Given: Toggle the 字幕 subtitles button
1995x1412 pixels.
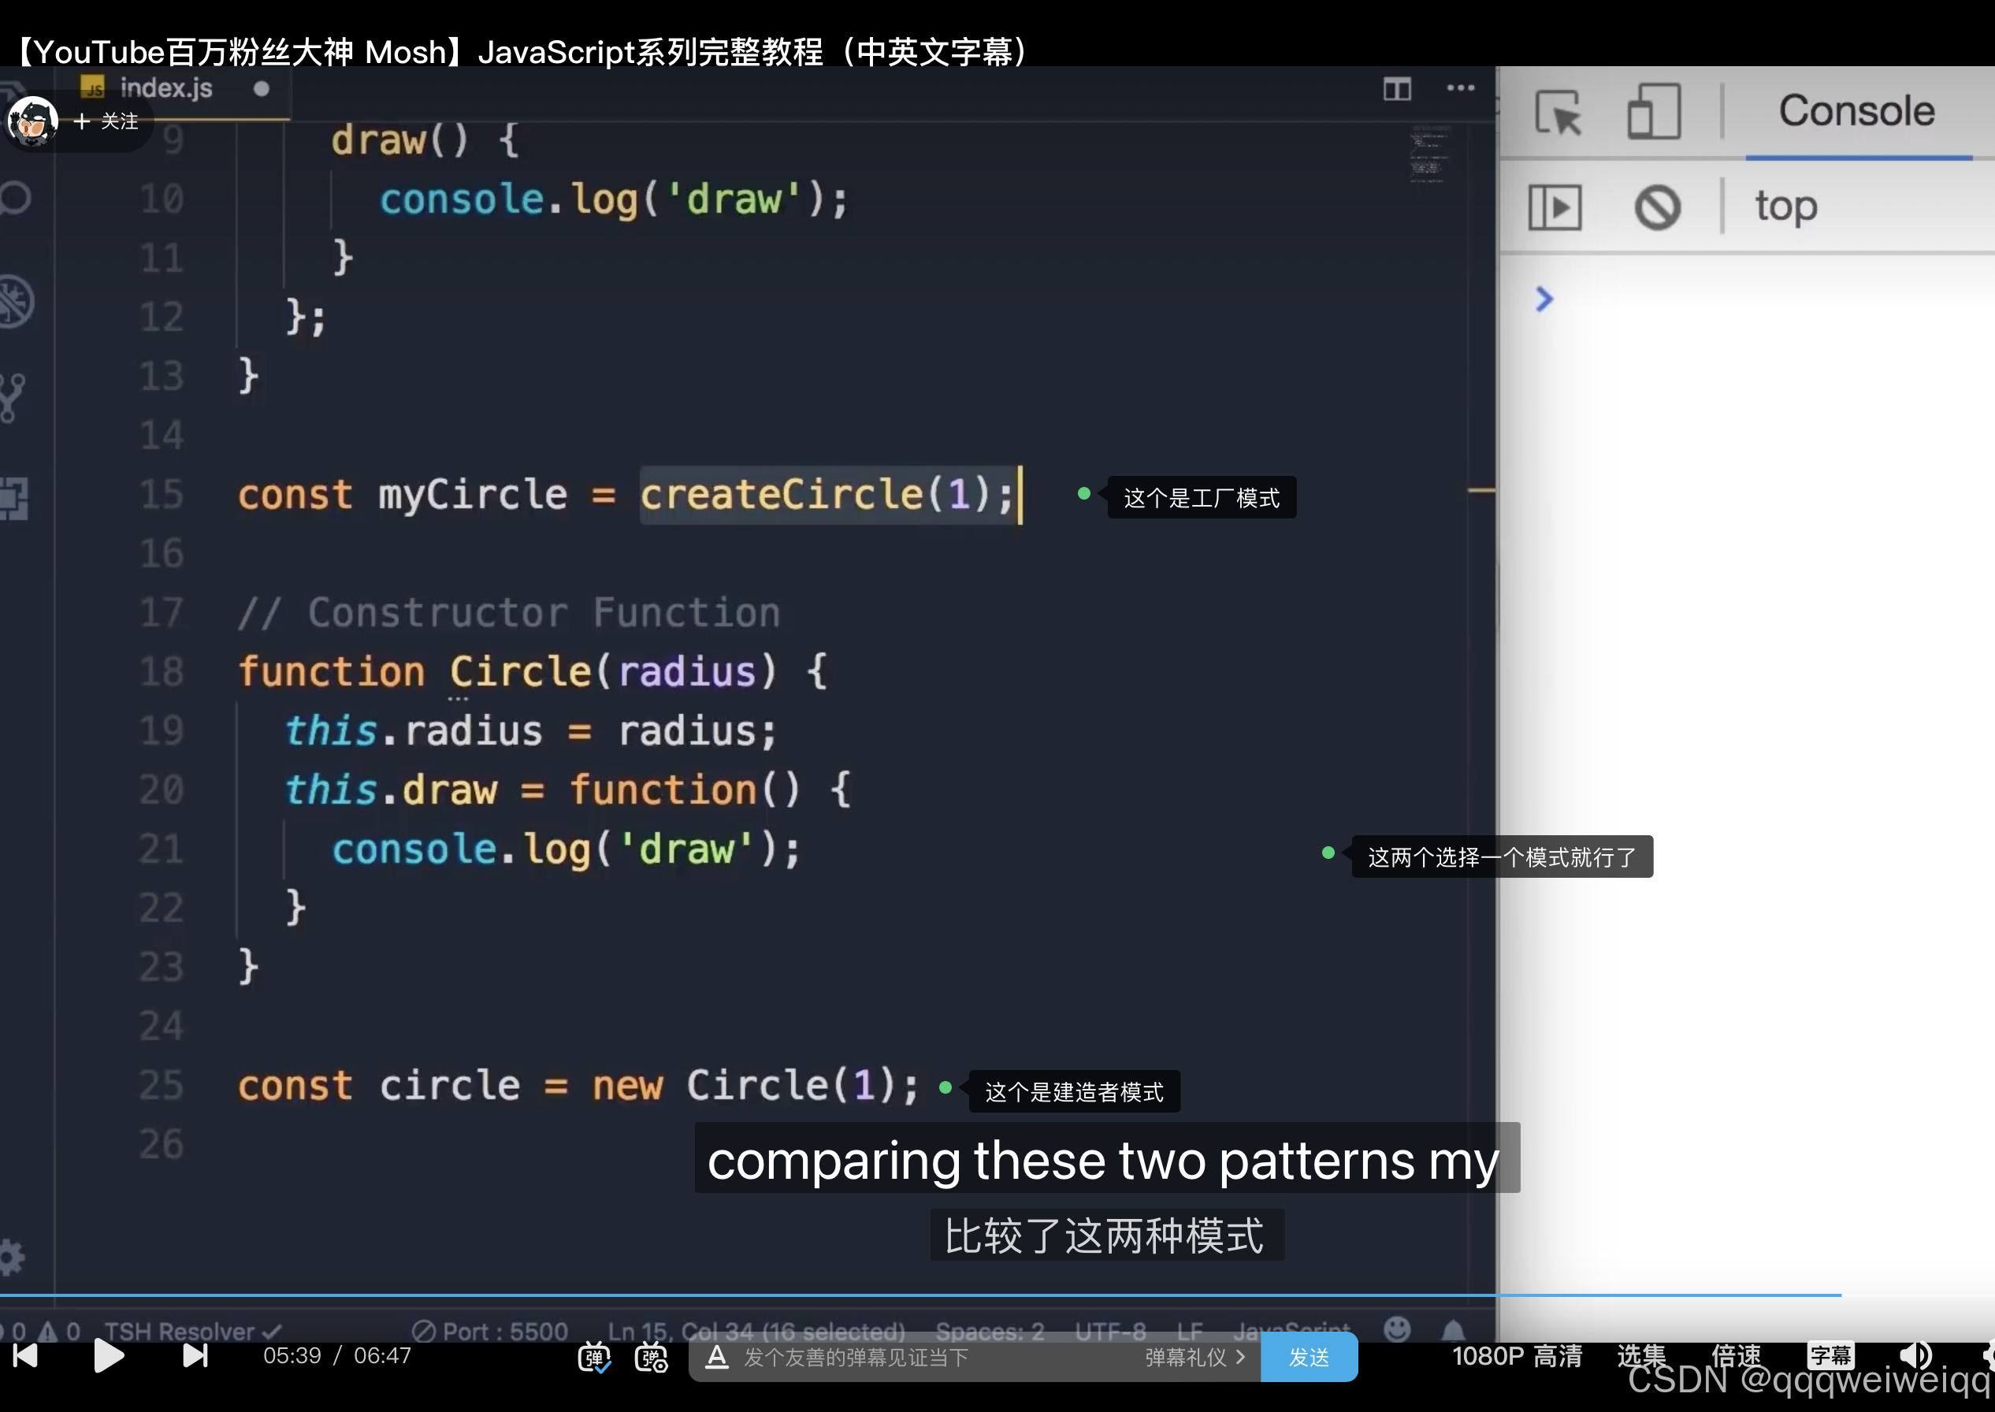Looking at the screenshot, I should (x=1830, y=1355).
